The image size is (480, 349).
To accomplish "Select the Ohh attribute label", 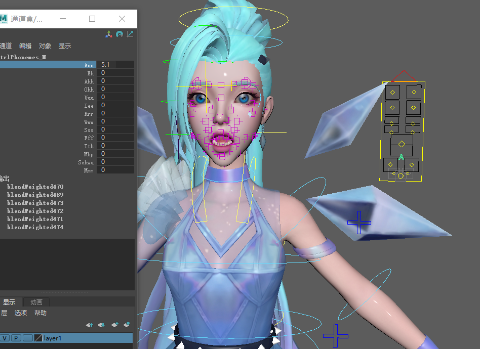I will pos(89,90).
